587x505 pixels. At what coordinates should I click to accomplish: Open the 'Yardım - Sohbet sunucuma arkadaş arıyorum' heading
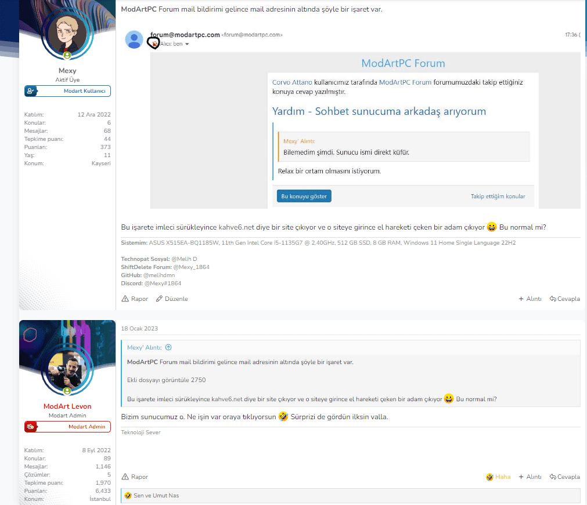tap(379, 111)
